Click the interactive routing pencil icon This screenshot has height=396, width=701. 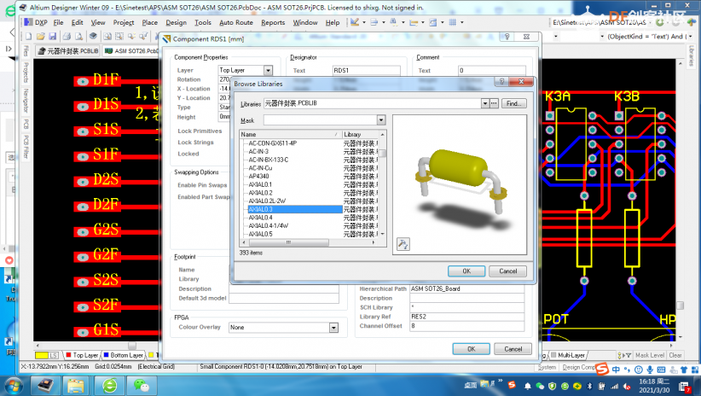355,22
